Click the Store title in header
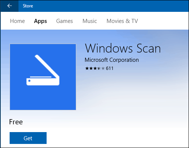 coord(28,6)
